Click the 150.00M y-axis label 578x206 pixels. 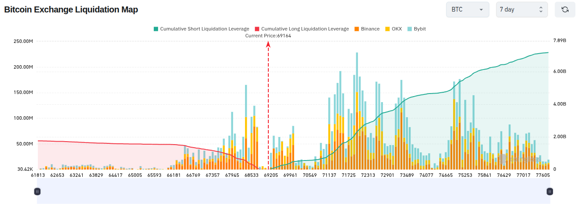click(24, 93)
